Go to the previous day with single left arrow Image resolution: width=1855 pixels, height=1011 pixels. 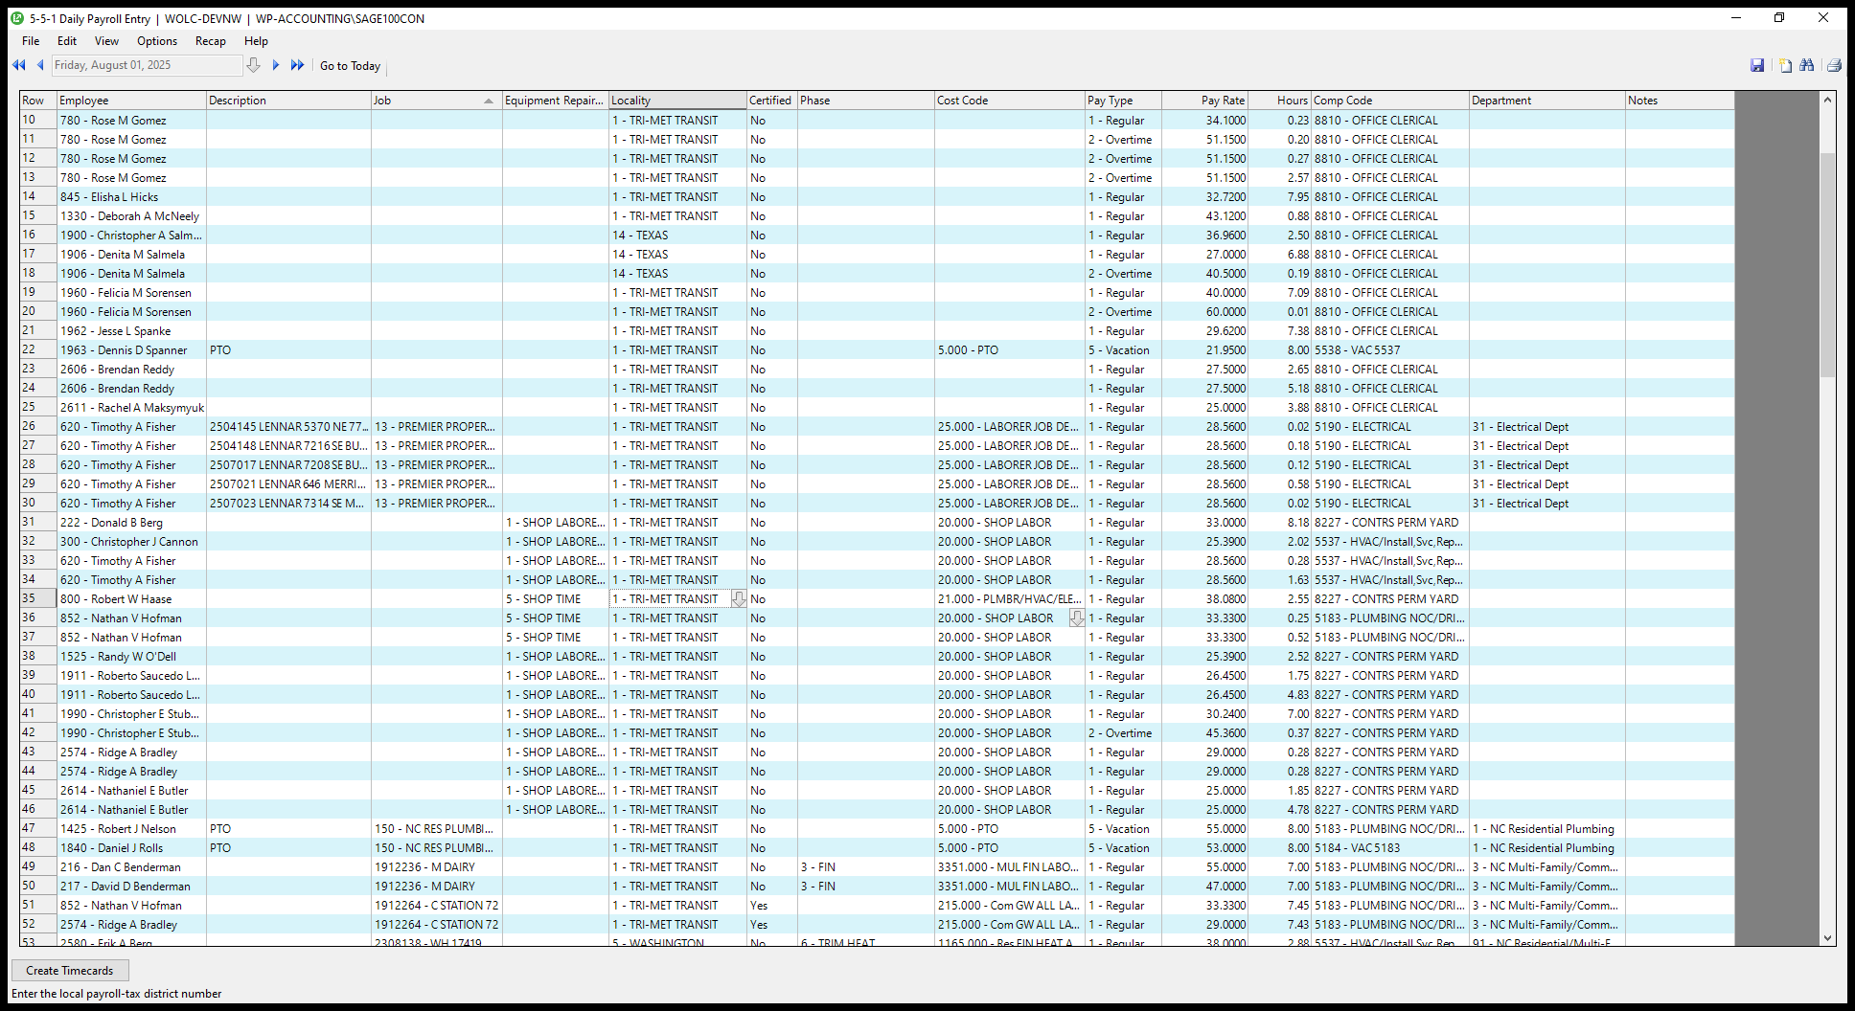coord(40,65)
